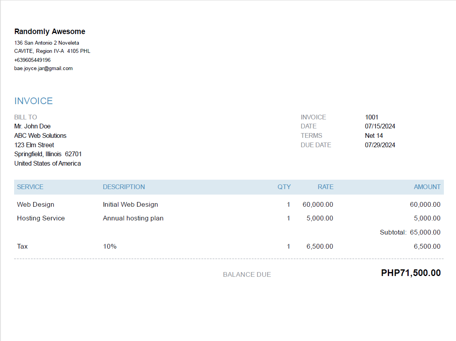
Task: Click the terms value Net 14
Action: click(374, 135)
